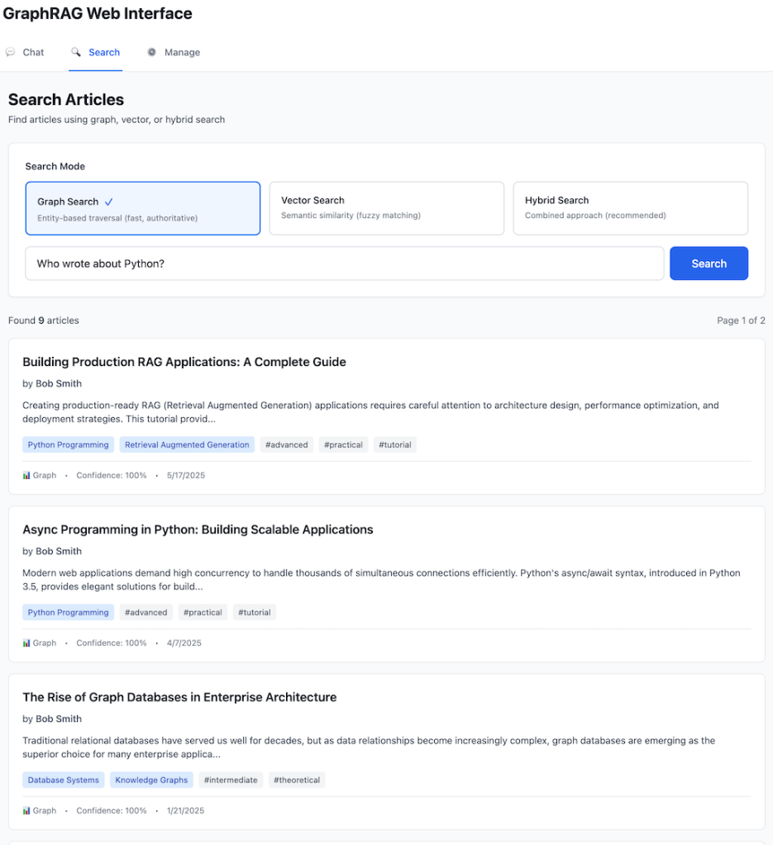773x845 pixels.
Task: Click the Graph Search checkmark icon
Action: click(109, 202)
